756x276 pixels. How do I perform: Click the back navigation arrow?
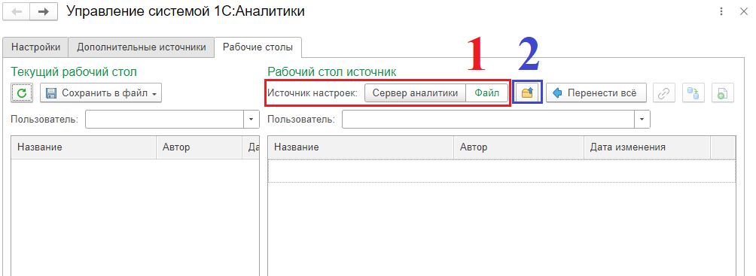point(16,11)
